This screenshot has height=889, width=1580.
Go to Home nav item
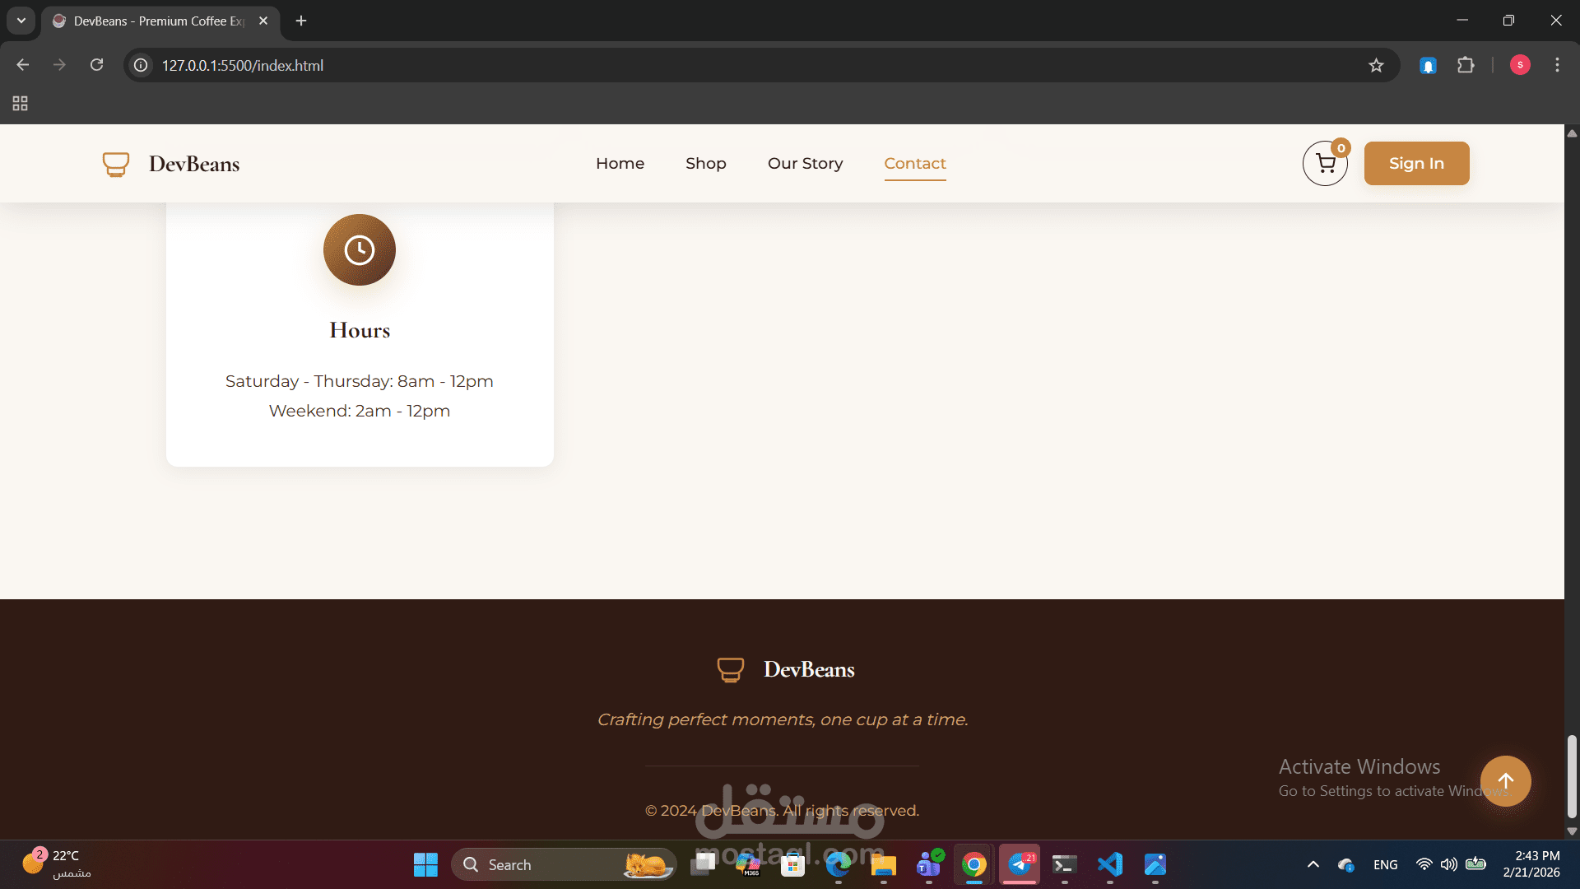pyautogui.click(x=620, y=163)
